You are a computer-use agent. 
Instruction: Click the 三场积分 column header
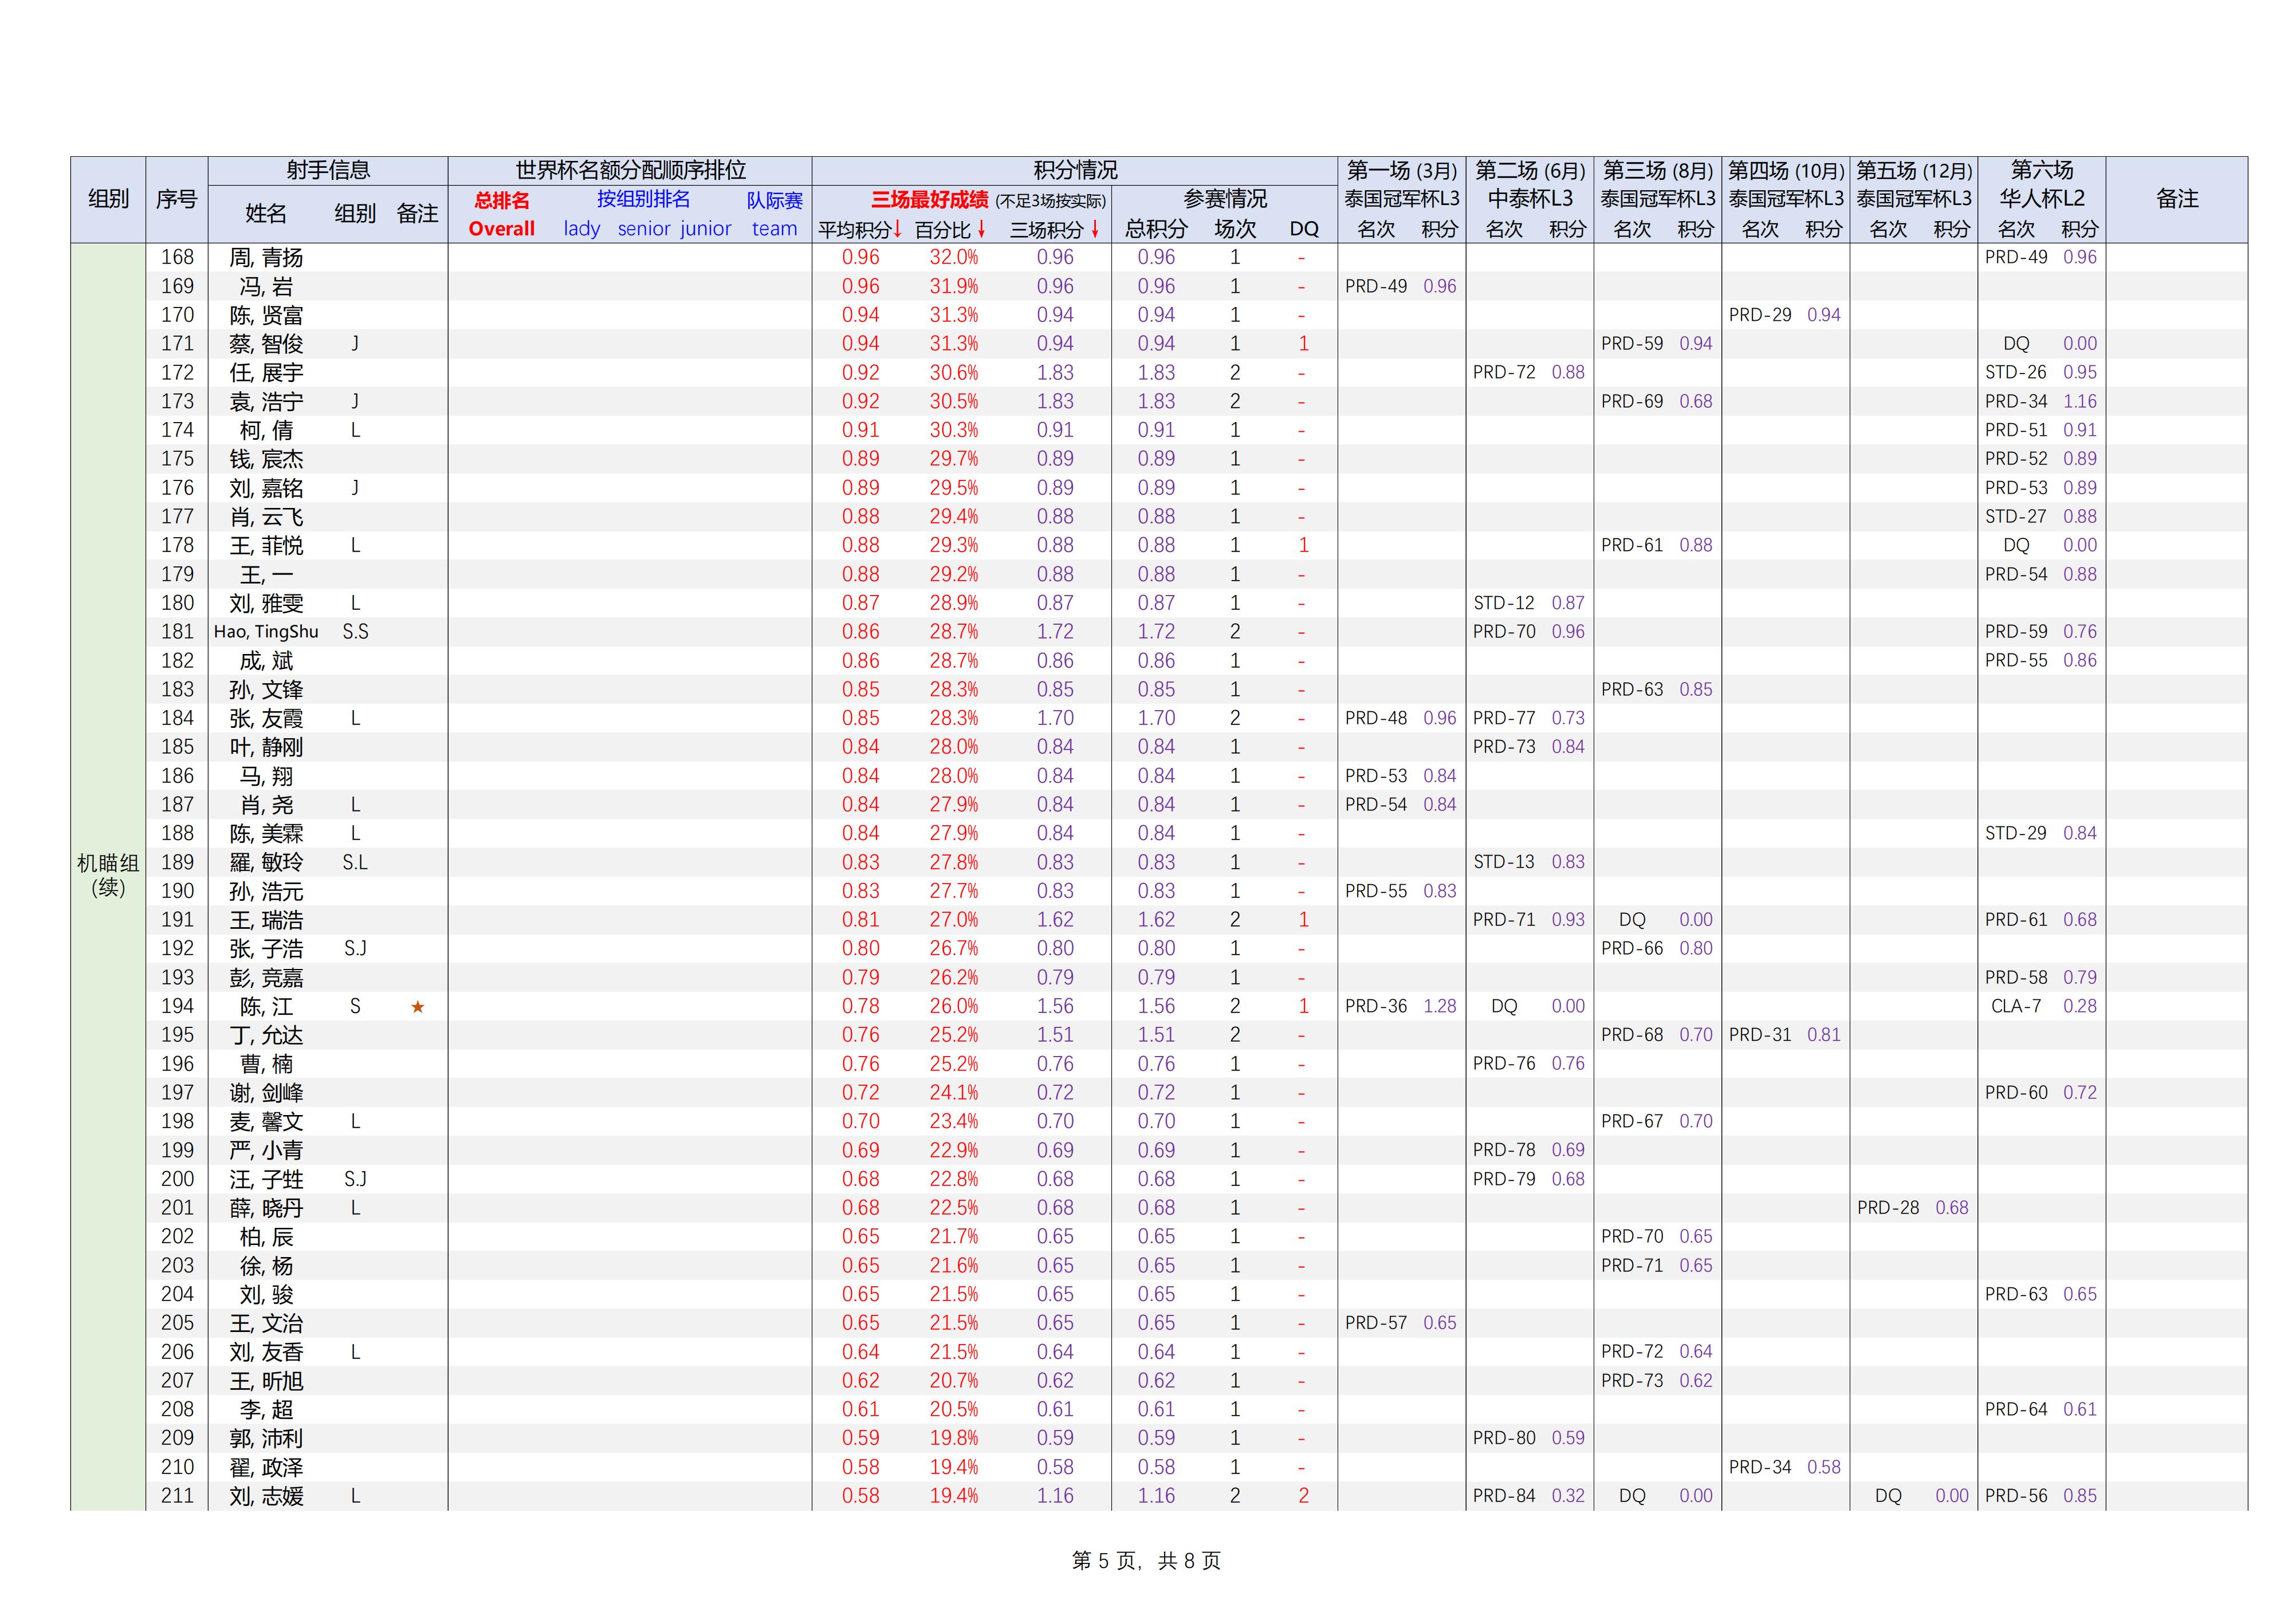pos(1055,229)
